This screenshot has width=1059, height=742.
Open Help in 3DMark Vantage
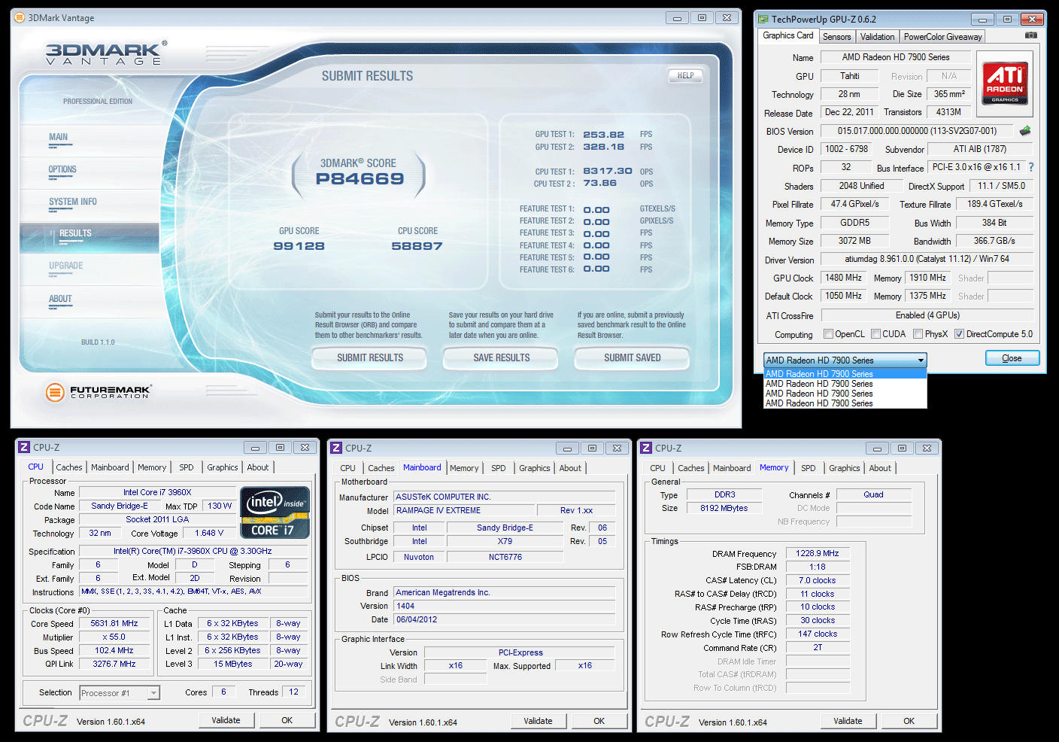(685, 76)
